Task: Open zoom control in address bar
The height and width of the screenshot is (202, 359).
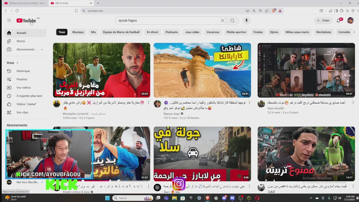Action: [x=260, y=11]
